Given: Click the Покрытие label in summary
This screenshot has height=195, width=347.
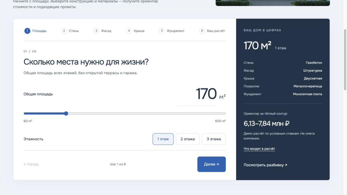Looking at the screenshot, I should coord(251,86).
